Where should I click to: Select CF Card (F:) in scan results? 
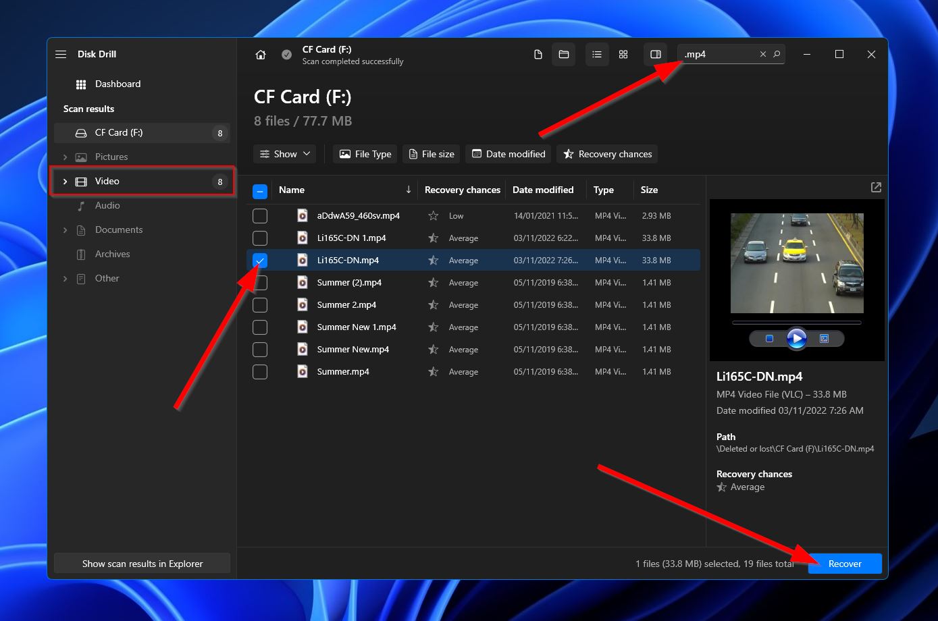pos(142,133)
